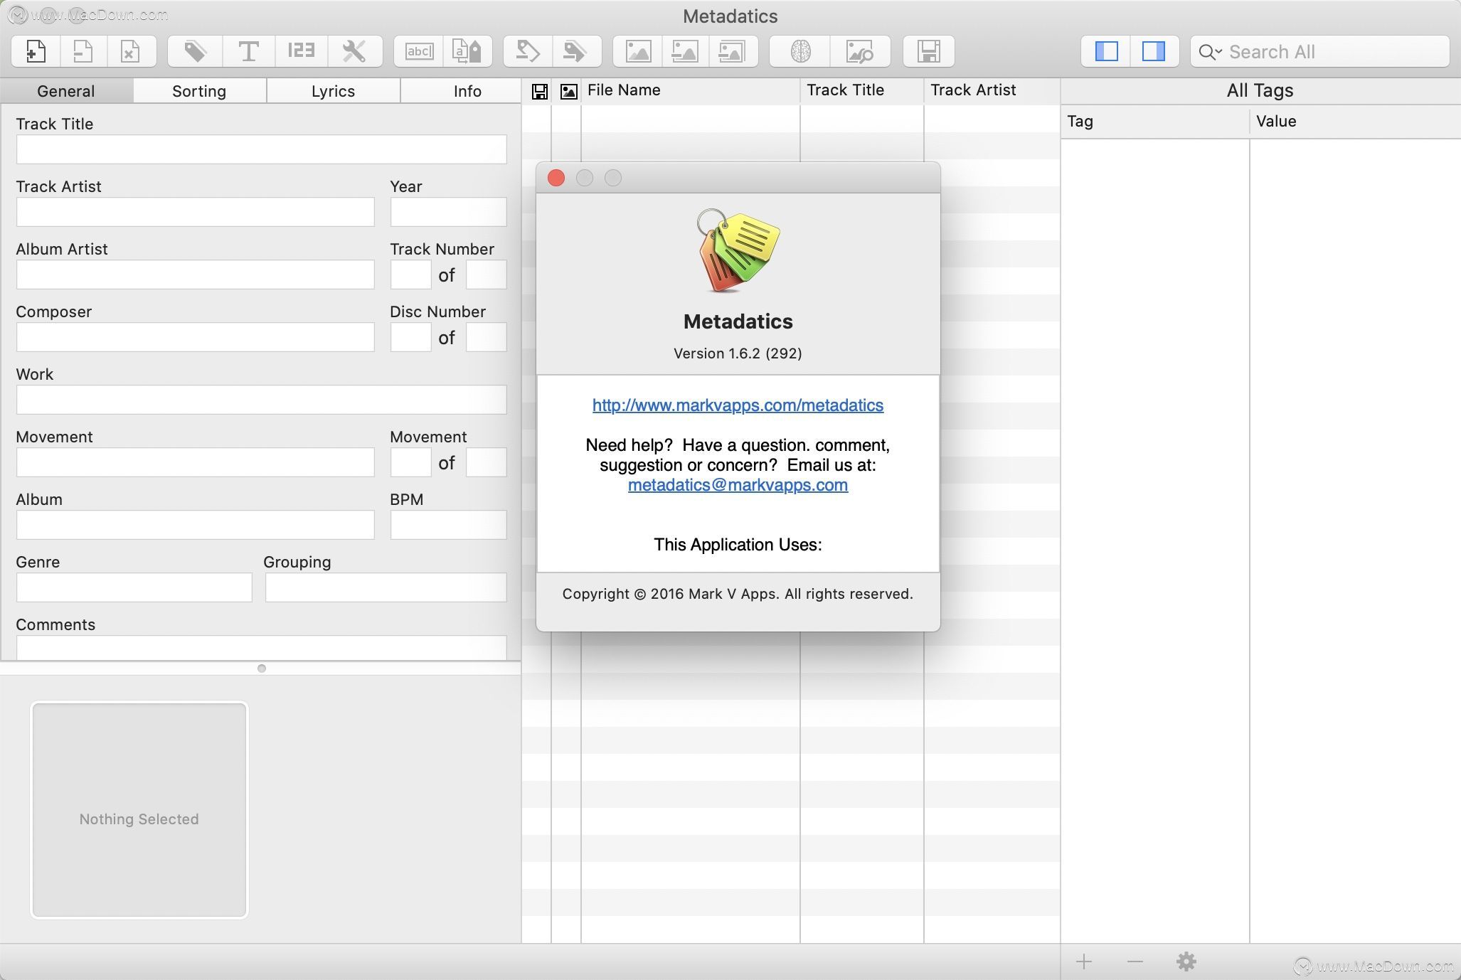Click the third stacked artwork picture icon

732,51
